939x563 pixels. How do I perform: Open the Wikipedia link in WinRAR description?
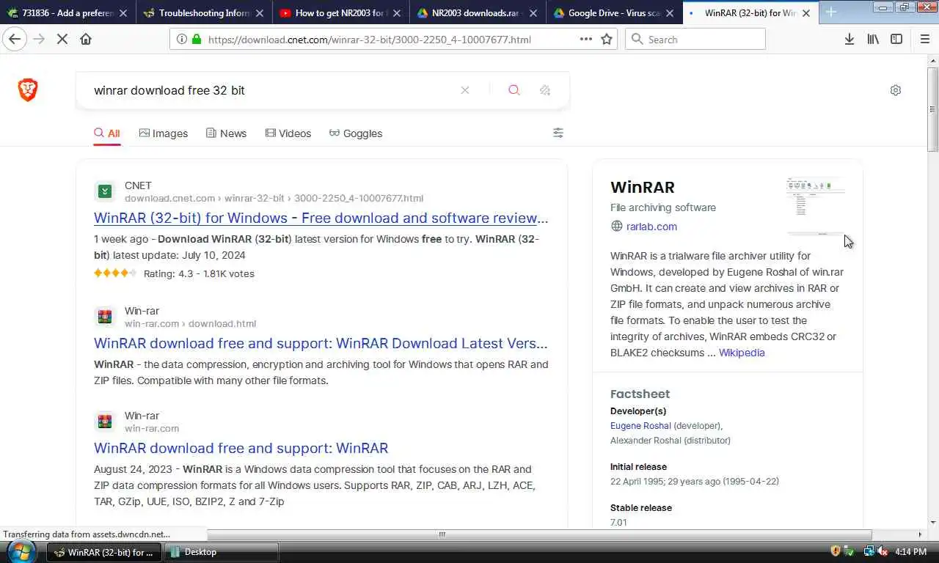(x=742, y=353)
